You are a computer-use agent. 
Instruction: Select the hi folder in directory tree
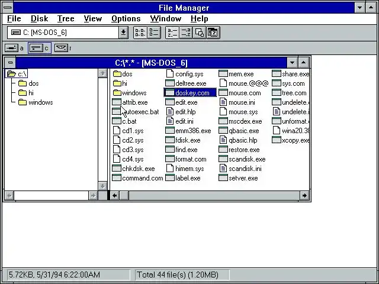tap(26, 93)
